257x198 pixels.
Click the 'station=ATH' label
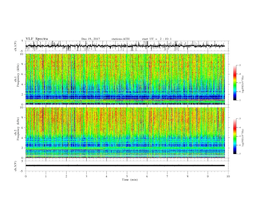pos(120,39)
